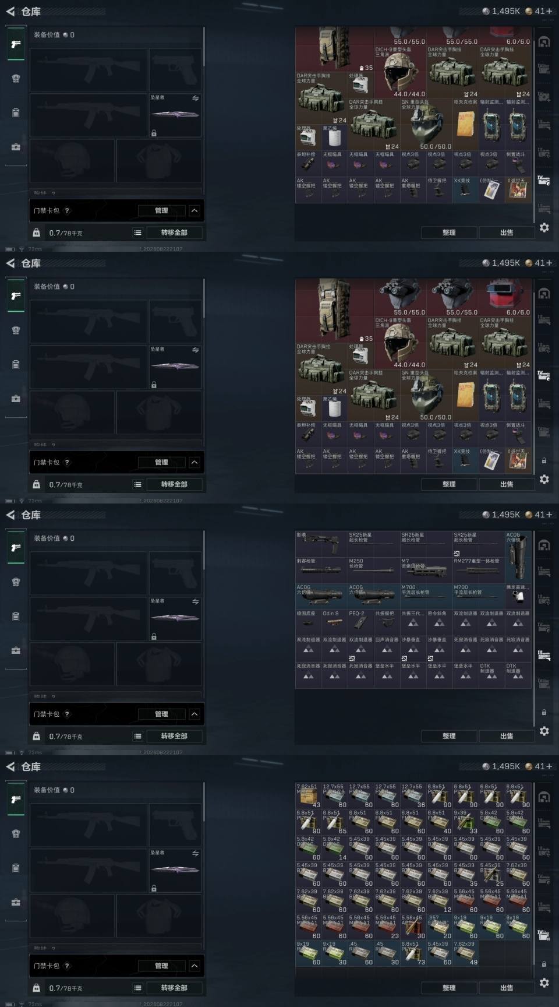Click stash scrollbar in weapon-parts screenshot

click(534, 628)
